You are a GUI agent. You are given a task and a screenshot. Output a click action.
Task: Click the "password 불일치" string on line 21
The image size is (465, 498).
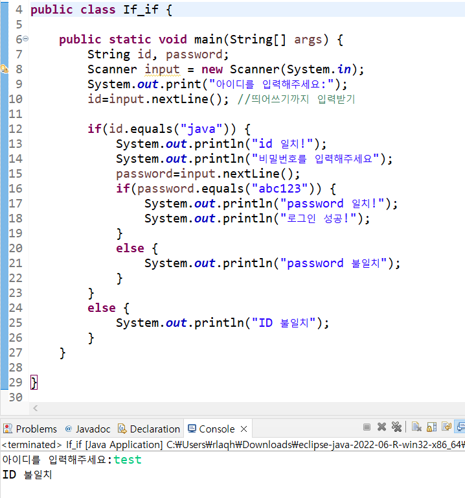coord(334,263)
